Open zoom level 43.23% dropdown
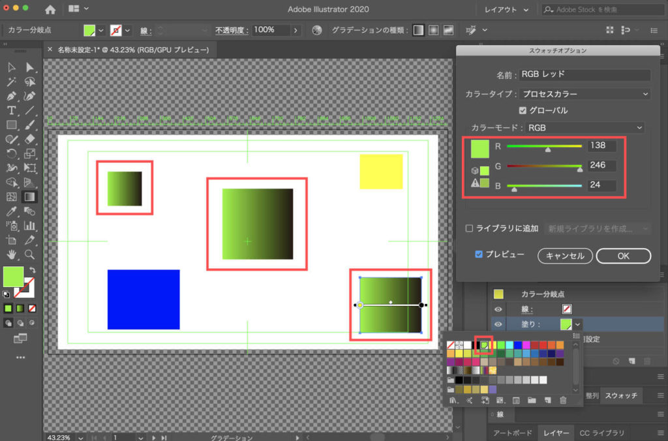Viewport: 668px width, 441px height. point(81,438)
